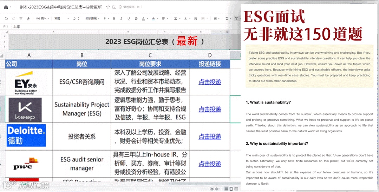Open 点击投递 link for Deloitte 投资者关系
This screenshot has width=379, height=192.
(210, 137)
